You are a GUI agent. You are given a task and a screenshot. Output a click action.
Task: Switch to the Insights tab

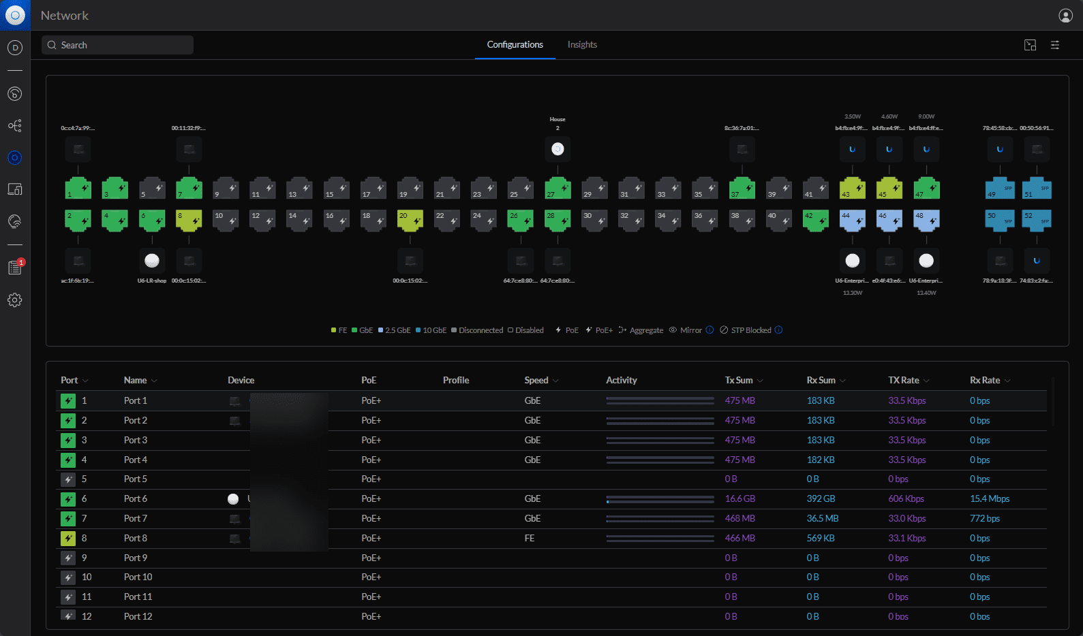point(582,45)
